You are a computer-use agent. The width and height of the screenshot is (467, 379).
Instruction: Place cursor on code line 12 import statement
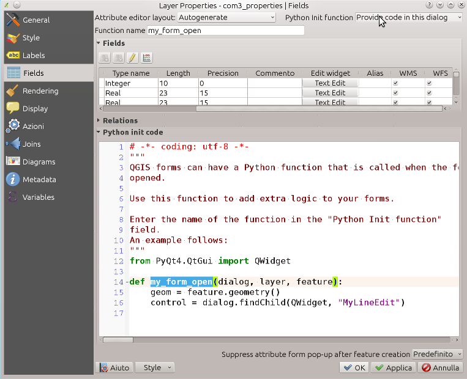point(210,261)
